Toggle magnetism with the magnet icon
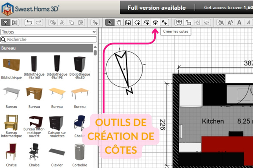Viewport: 253px width, 168px height. point(179,22)
